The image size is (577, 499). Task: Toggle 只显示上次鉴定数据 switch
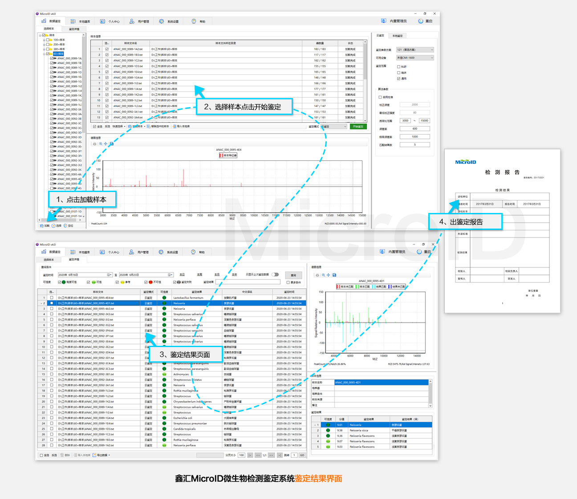click(x=275, y=274)
